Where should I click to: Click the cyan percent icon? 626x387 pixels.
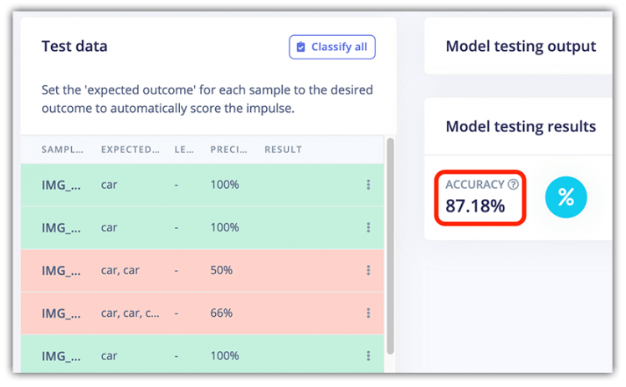pyautogui.click(x=566, y=197)
